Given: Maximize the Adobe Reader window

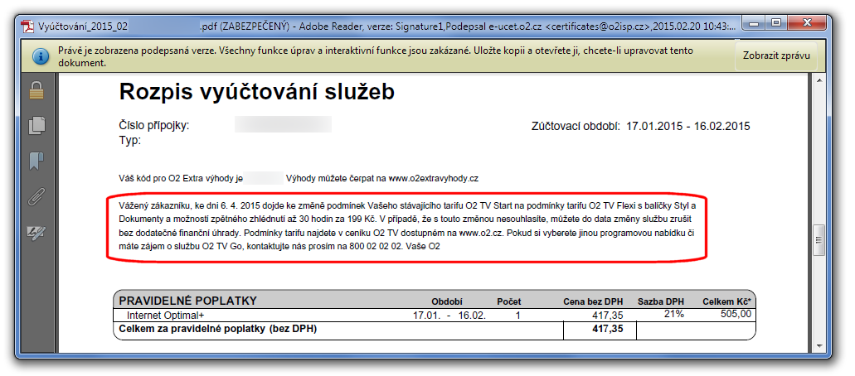Looking at the screenshot, I should (x=778, y=23).
